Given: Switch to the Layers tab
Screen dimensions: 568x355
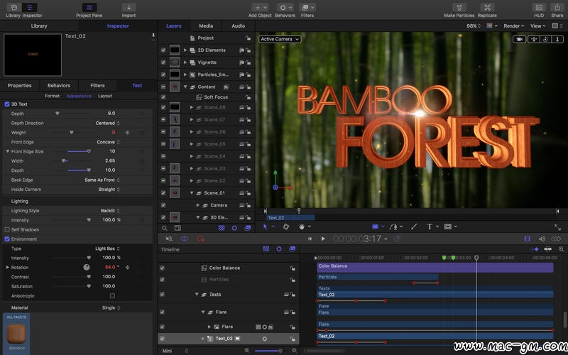Looking at the screenshot, I should pyautogui.click(x=173, y=26).
